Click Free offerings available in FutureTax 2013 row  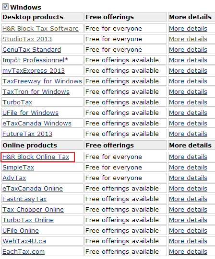122,134
